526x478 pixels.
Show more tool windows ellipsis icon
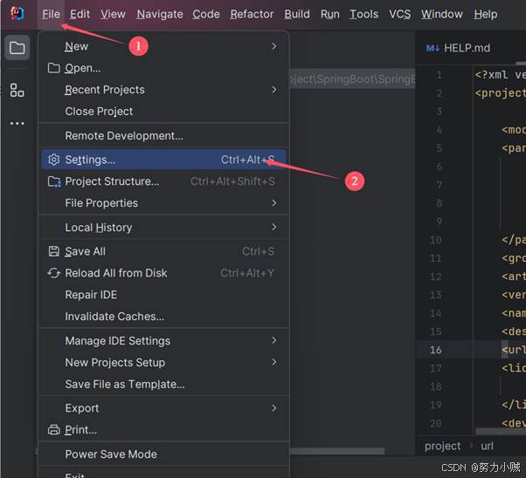pos(17,124)
